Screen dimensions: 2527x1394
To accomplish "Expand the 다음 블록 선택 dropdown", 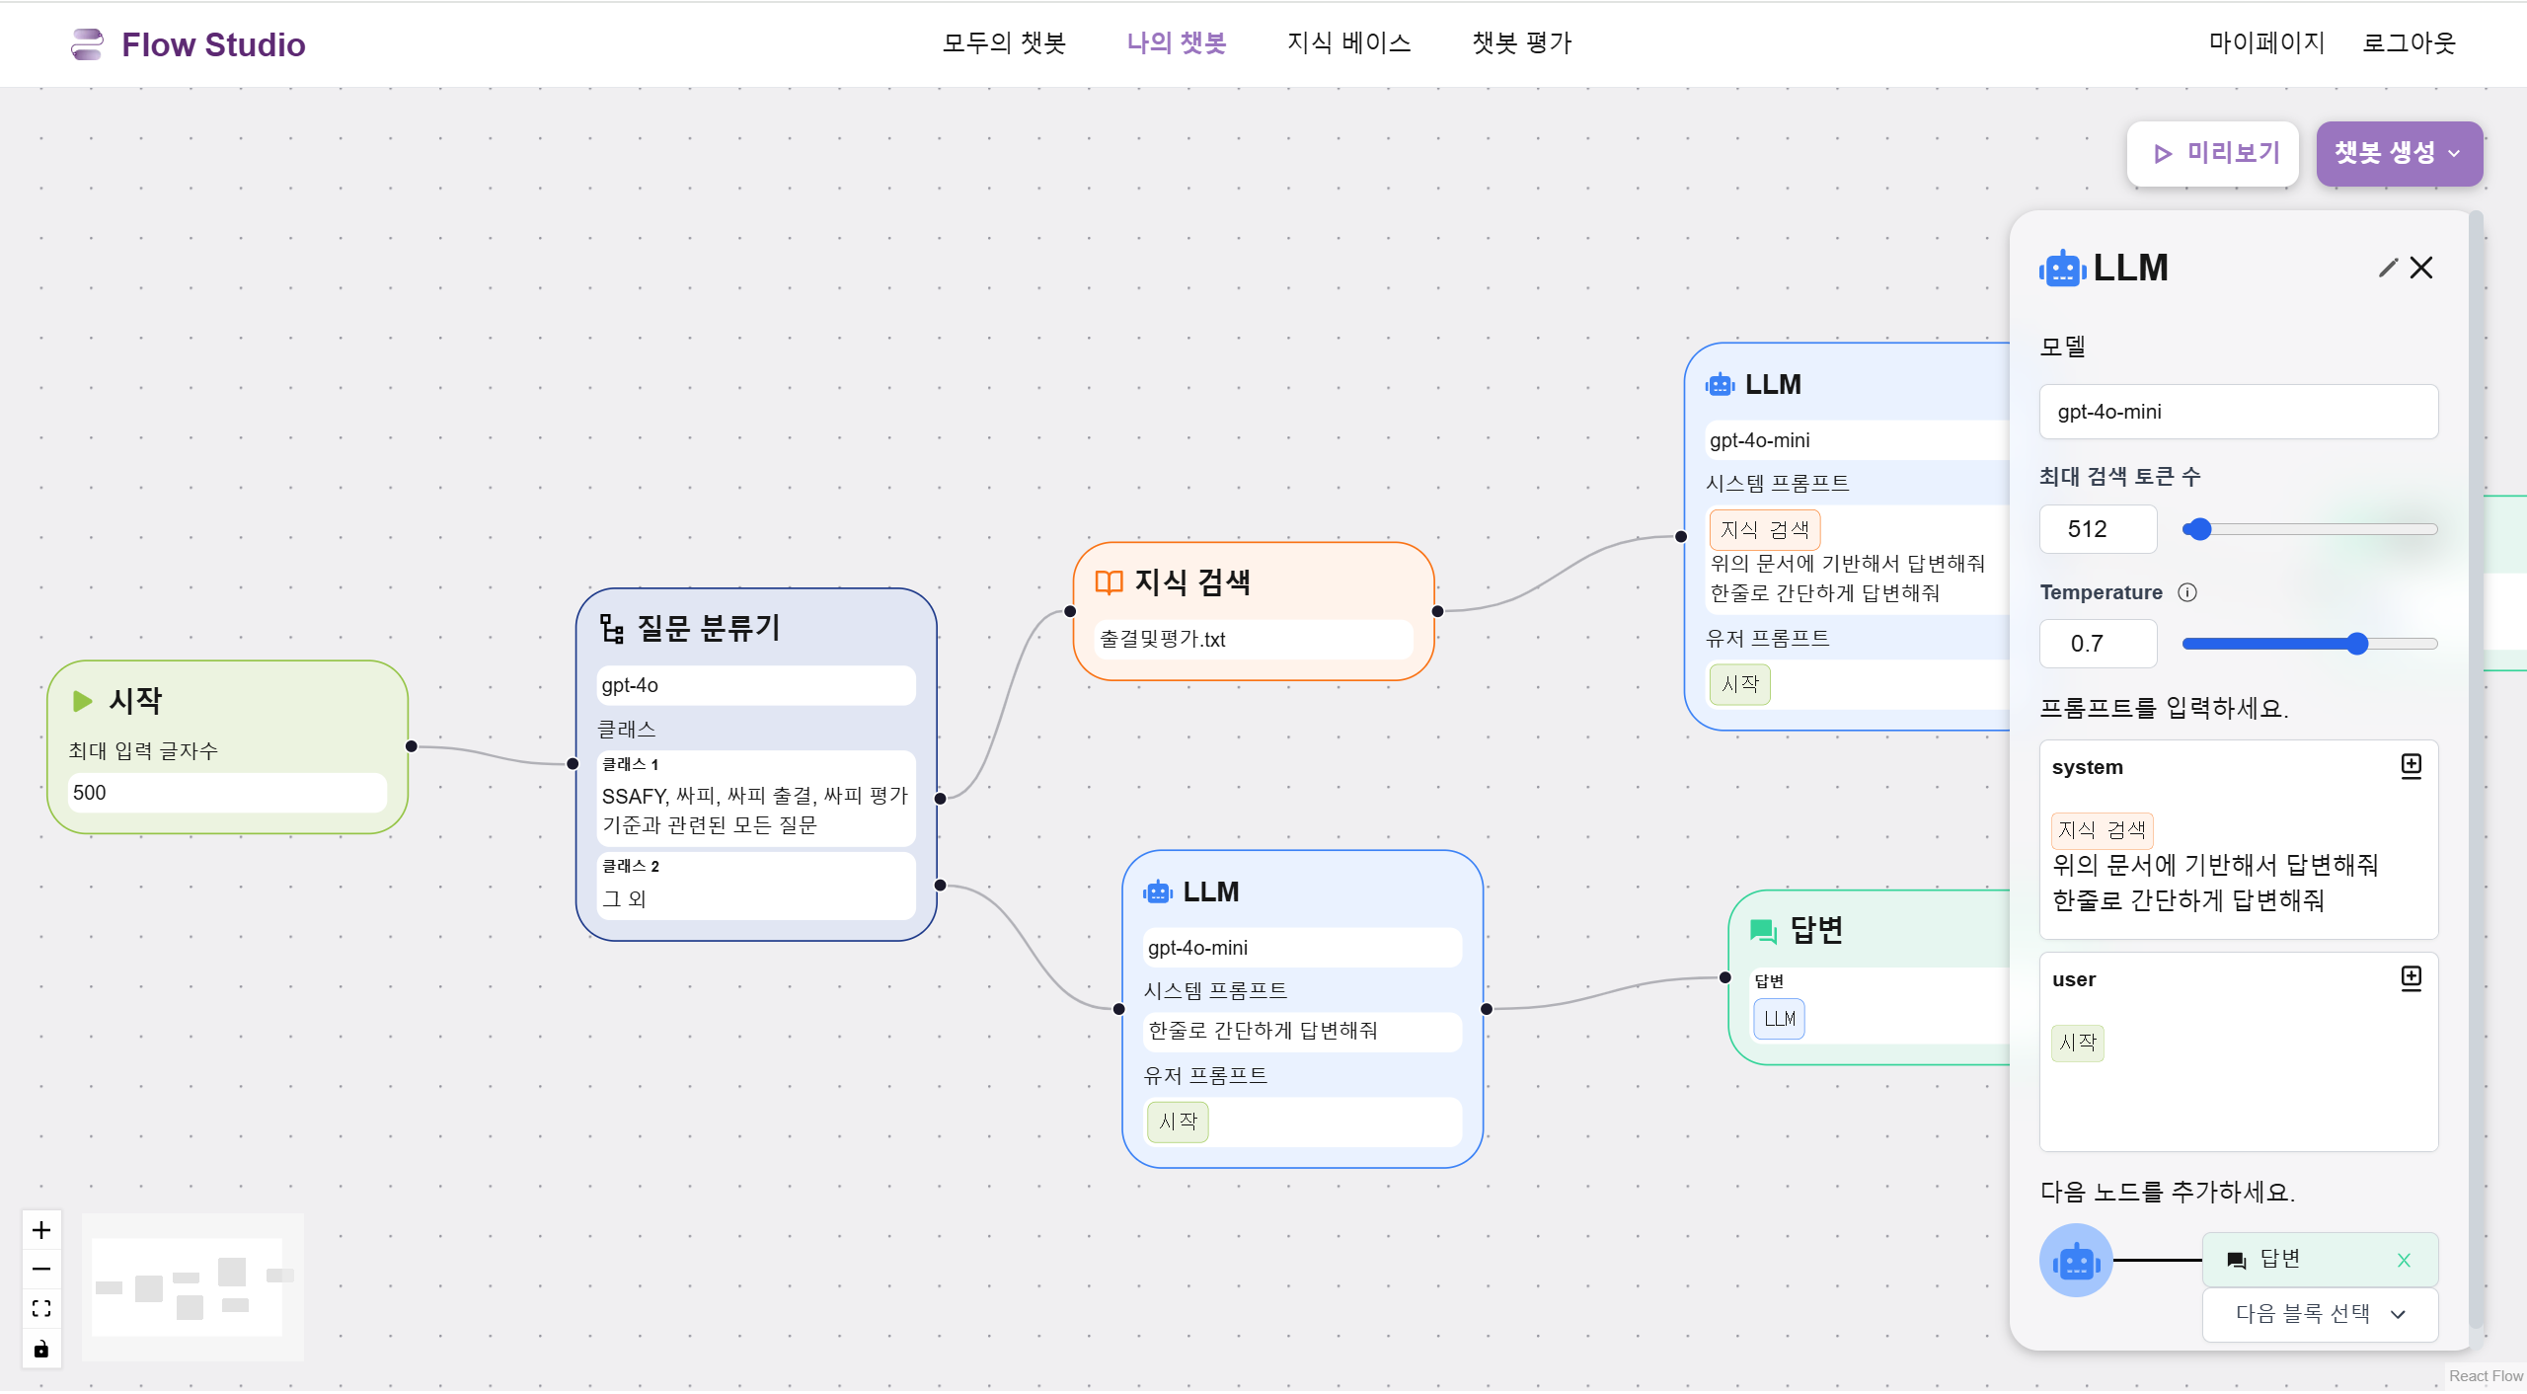I will (2320, 1314).
